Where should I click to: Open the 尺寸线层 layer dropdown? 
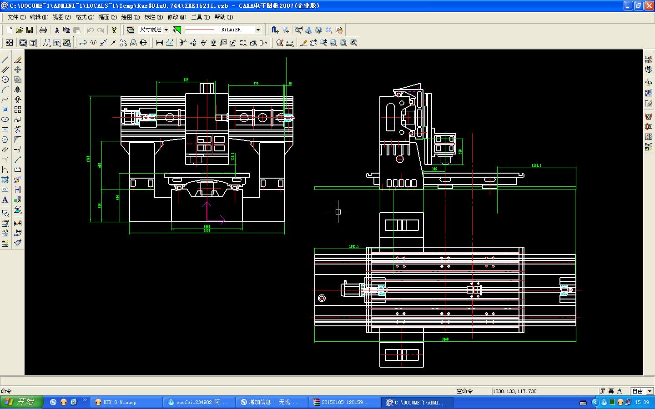[x=166, y=30]
